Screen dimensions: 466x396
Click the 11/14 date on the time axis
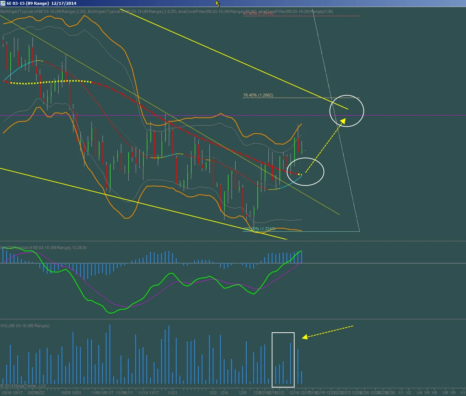click(143, 393)
